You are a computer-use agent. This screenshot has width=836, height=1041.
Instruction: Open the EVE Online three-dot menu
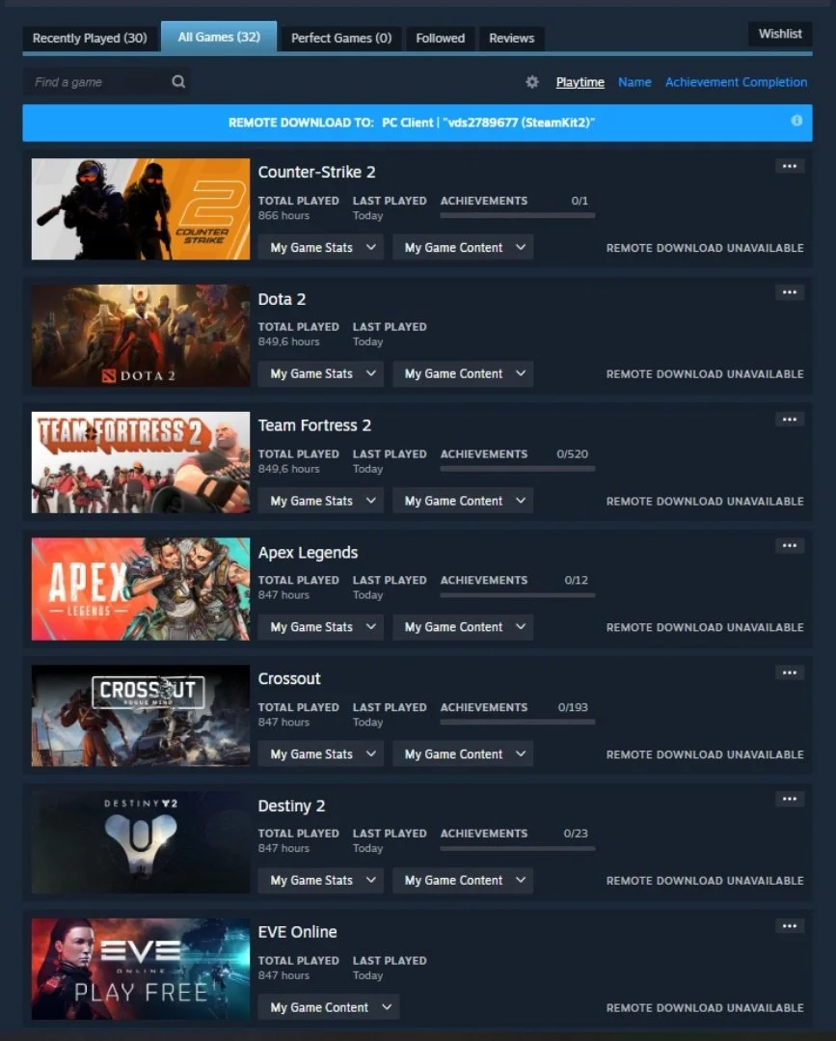790,925
